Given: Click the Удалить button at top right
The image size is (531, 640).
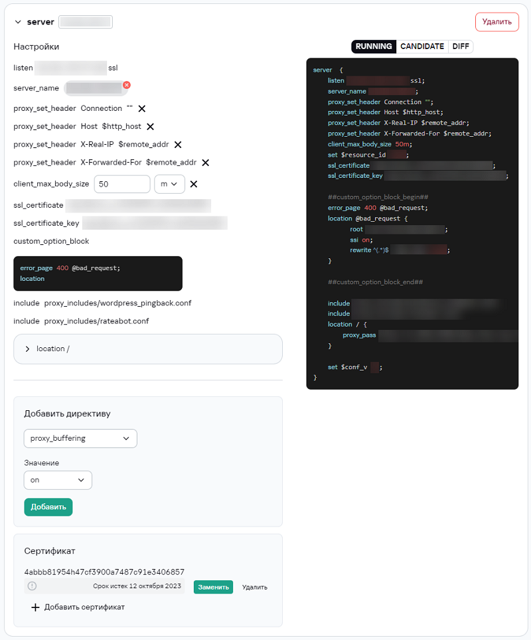Looking at the screenshot, I should pyautogui.click(x=496, y=22).
